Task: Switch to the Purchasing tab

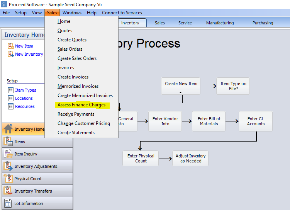Action: tap(263, 23)
